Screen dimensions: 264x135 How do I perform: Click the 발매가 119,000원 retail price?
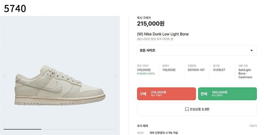coord(169,70)
